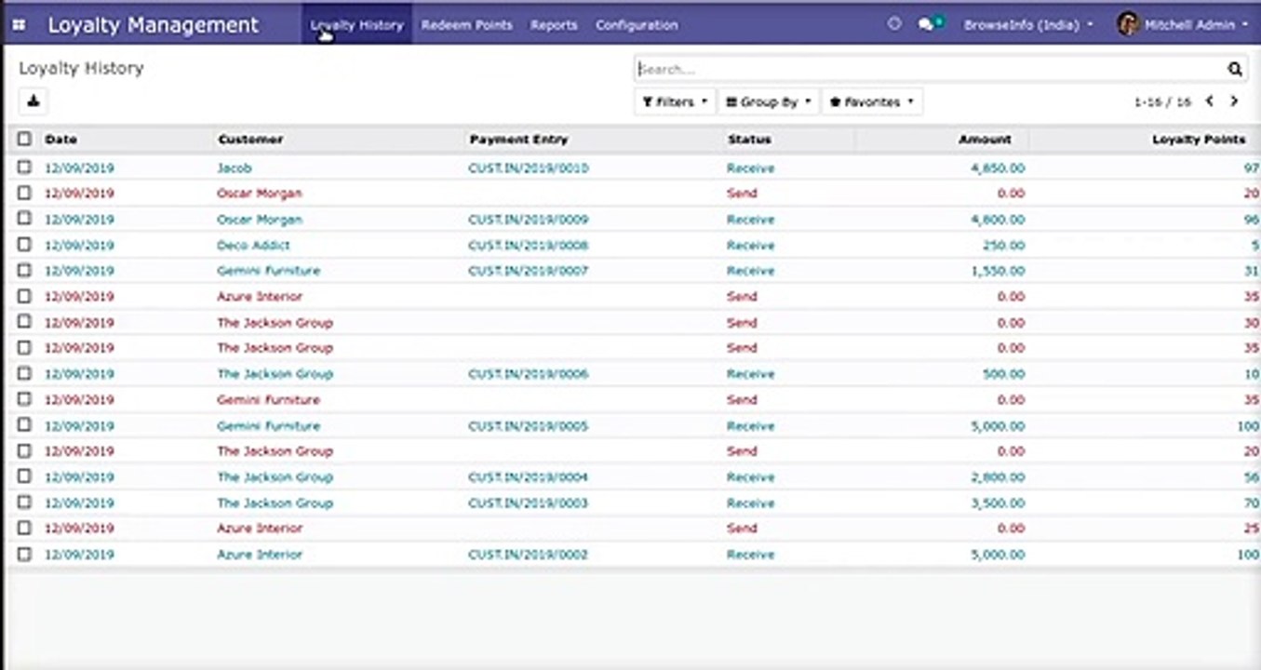This screenshot has height=670, width=1261.
Task: Open the Redeem Points menu
Action: coord(466,25)
